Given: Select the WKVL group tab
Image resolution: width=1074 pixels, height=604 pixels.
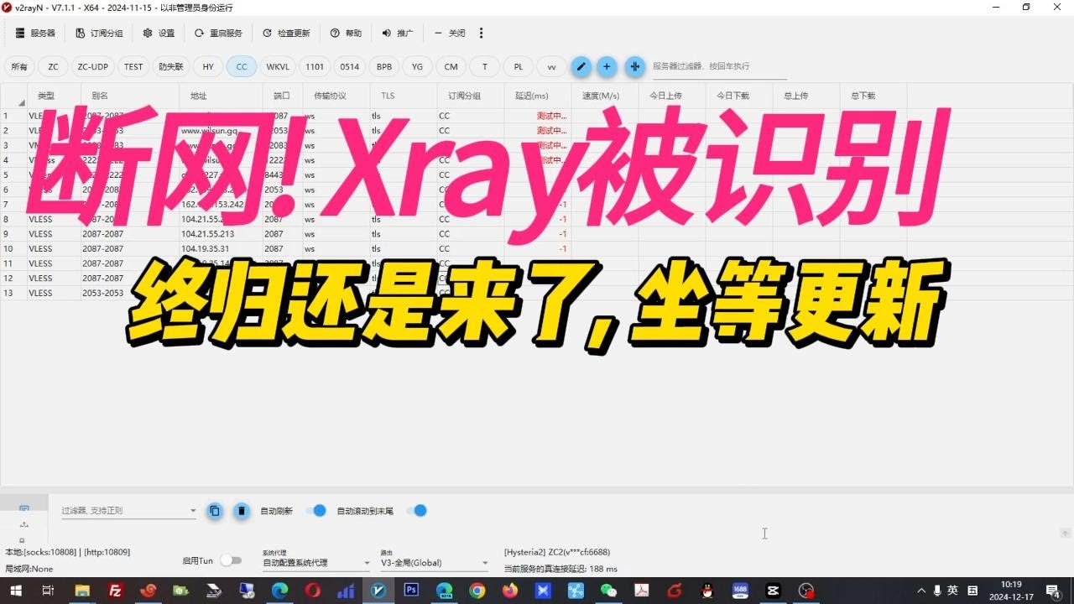Looking at the screenshot, I should (278, 66).
